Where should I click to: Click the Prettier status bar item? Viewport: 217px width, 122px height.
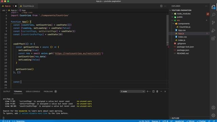click(201, 121)
